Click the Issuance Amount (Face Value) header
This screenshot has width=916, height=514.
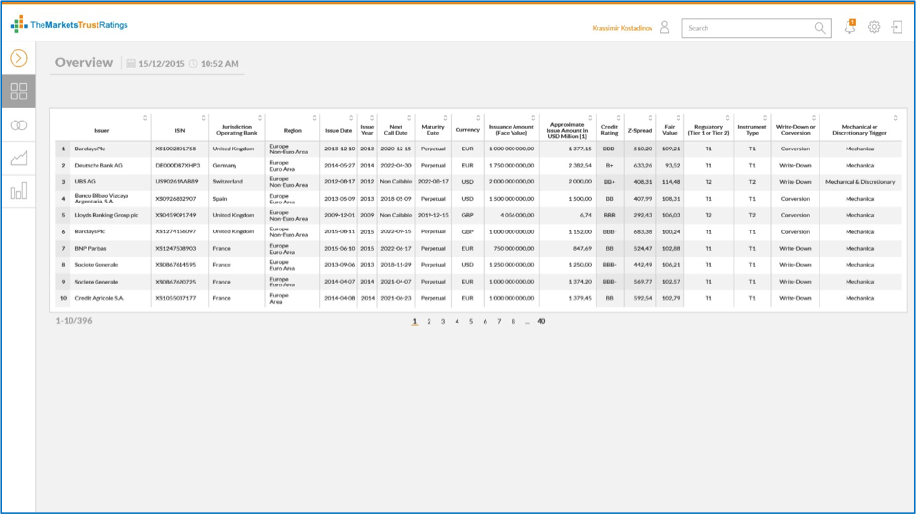tap(512, 130)
